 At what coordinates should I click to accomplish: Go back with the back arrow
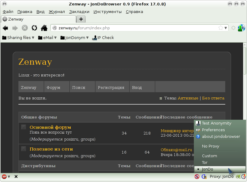point(5,28)
